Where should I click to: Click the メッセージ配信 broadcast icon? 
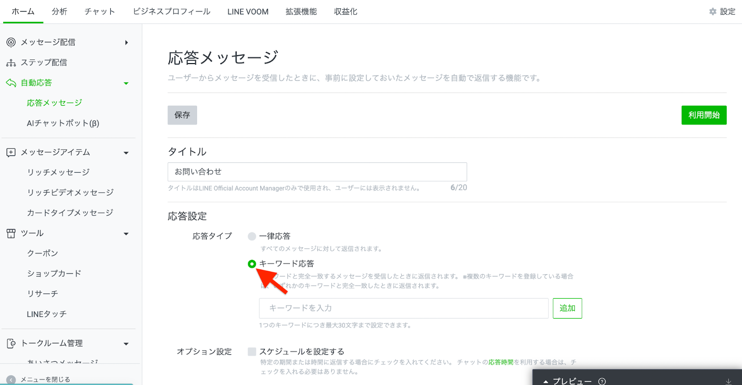pyautogui.click(x=11, y=43)
